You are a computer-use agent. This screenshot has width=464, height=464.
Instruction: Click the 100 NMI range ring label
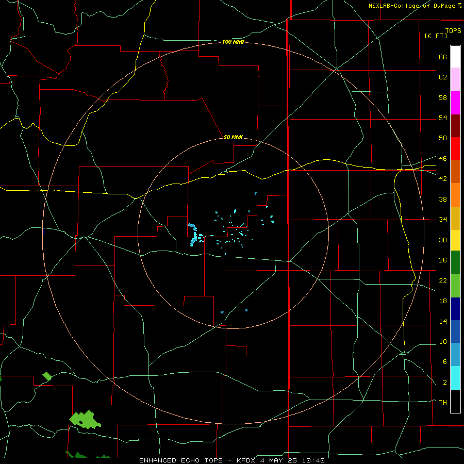pyautogui.click(x=233, y=42)
